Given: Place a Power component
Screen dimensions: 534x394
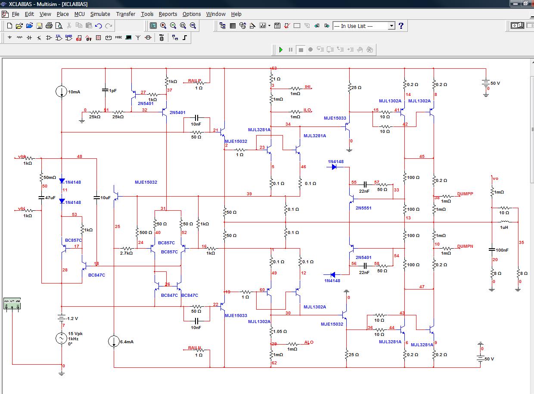Looking at the screenshot, I should (x=108, y=38).
